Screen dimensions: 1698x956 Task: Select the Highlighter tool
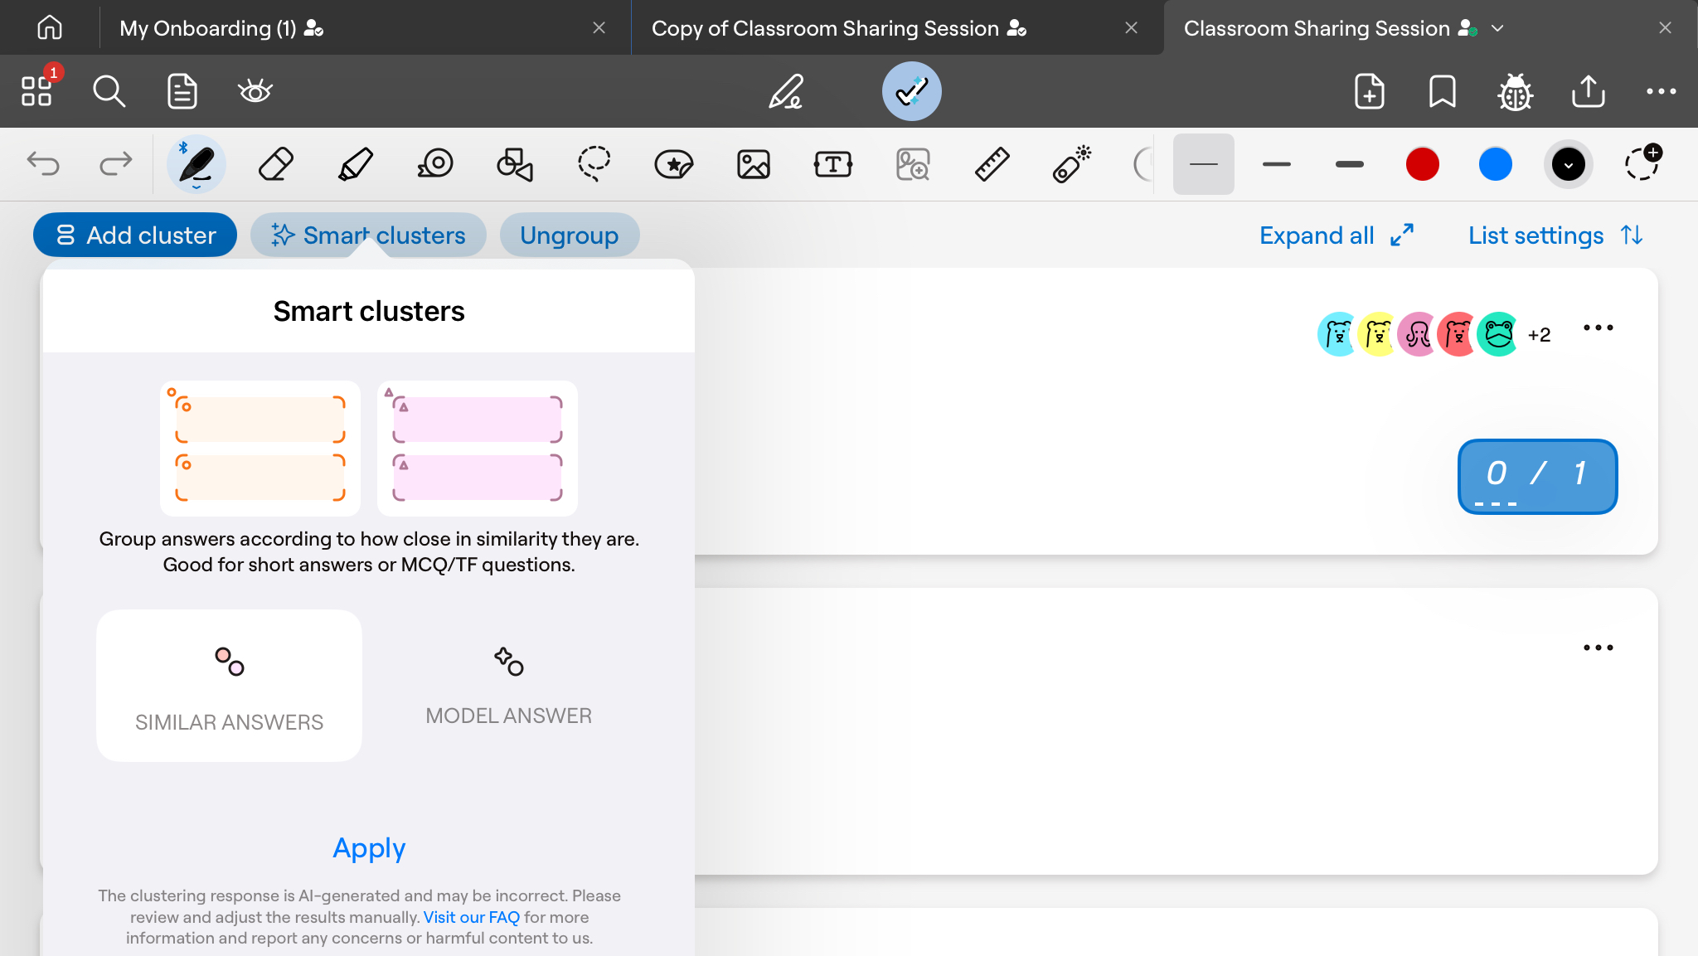(x=356, y=164)
